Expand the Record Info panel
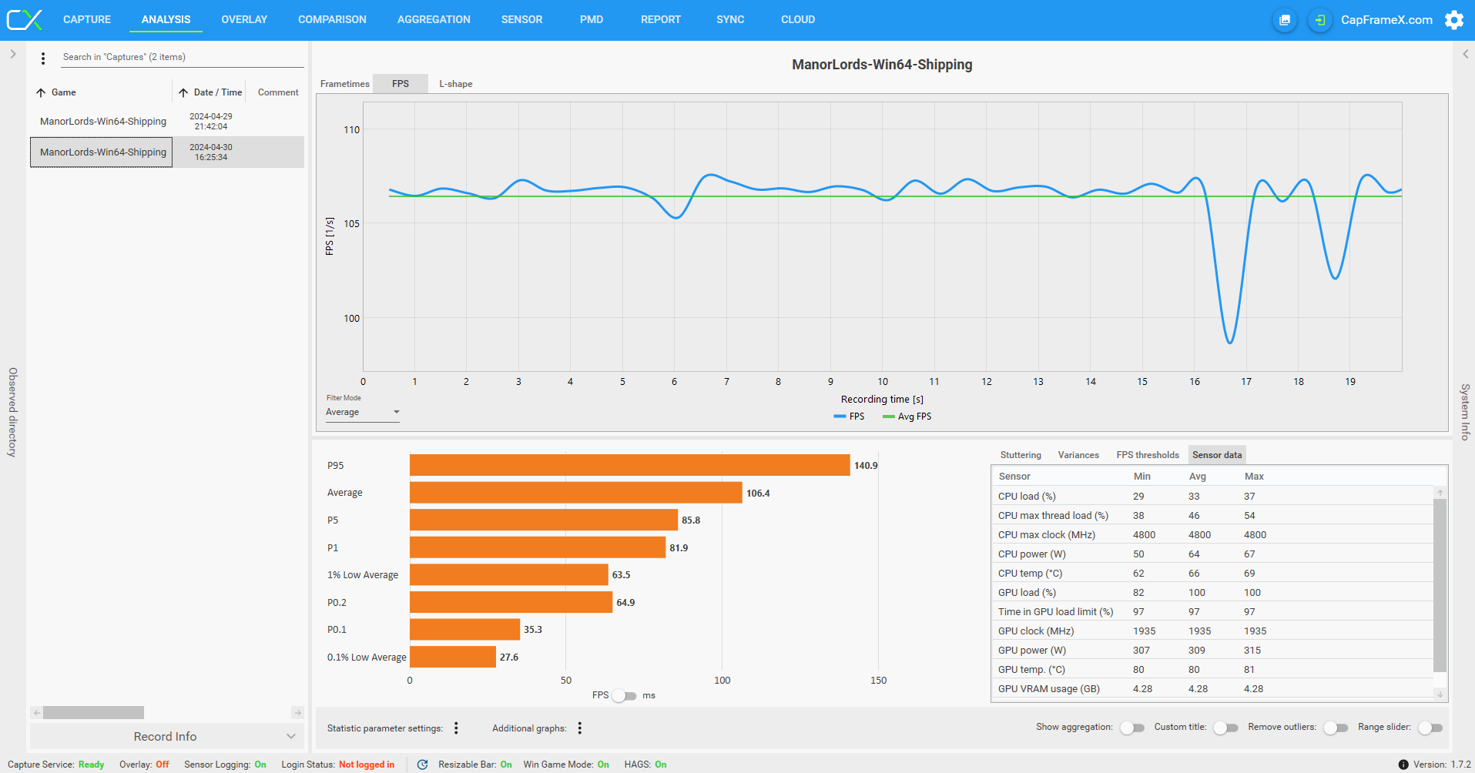This screenshot has height=773, width=1475. [166, 737]
